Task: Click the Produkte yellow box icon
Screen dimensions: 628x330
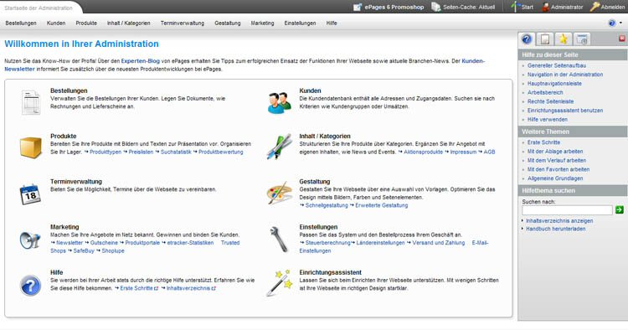Action: 30,147
